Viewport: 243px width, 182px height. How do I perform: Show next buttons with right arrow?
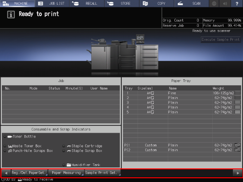tap(238, 173)
